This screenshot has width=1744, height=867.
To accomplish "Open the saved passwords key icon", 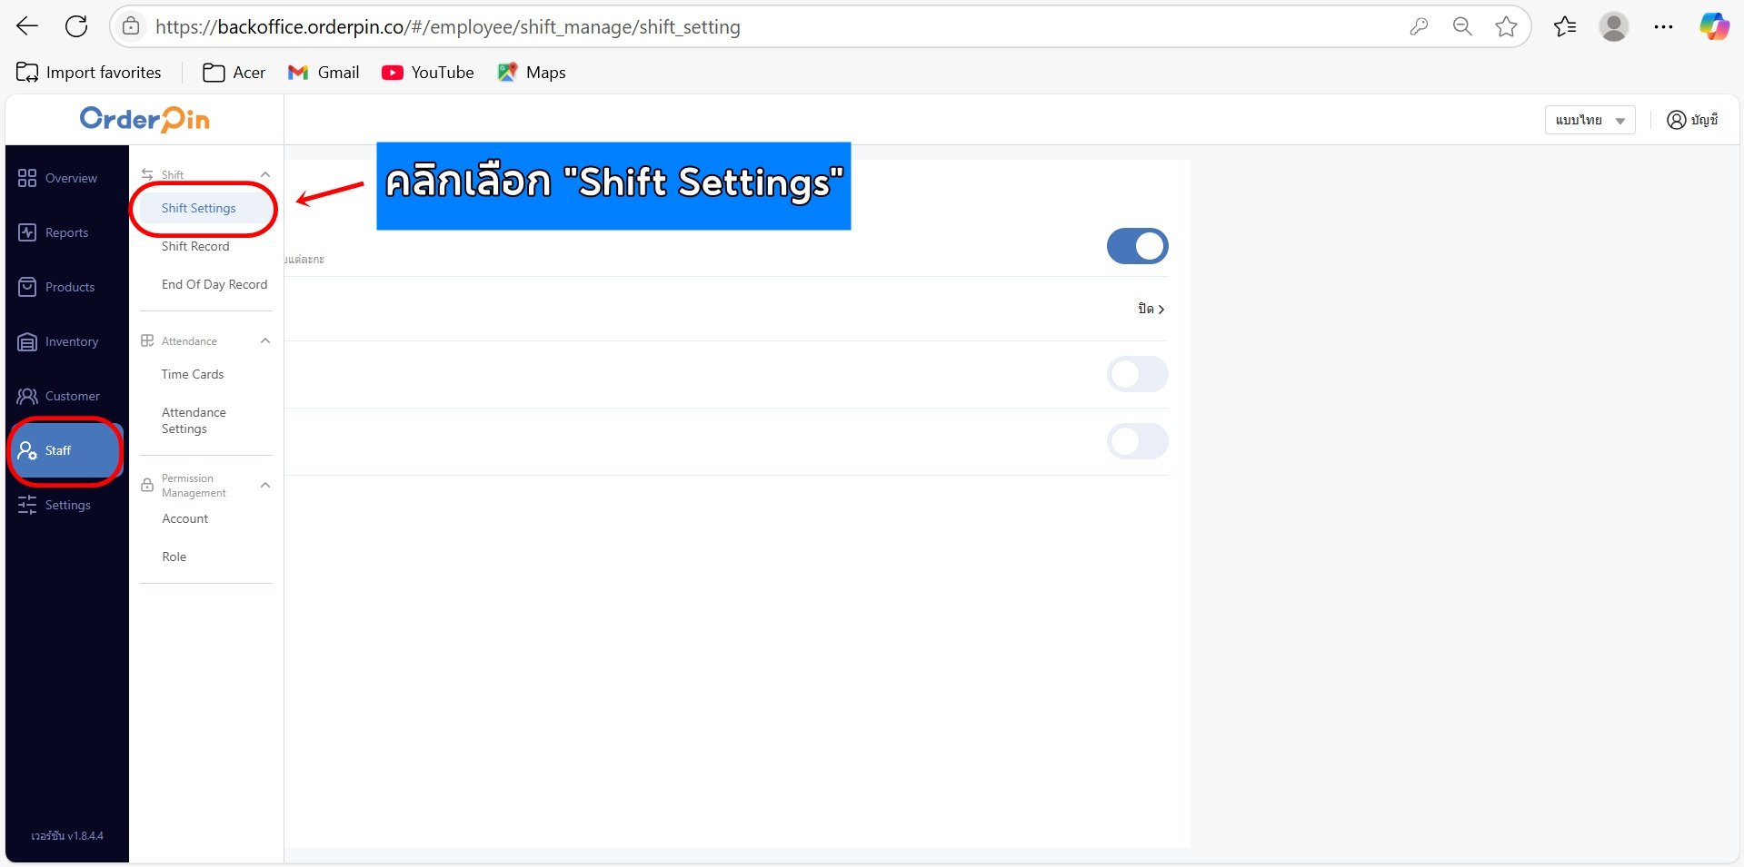I will [1419, 26].
